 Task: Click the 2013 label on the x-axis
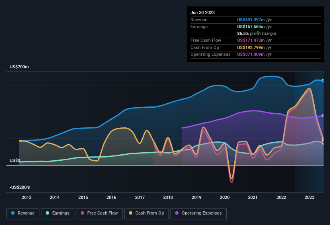click(27, 197)
